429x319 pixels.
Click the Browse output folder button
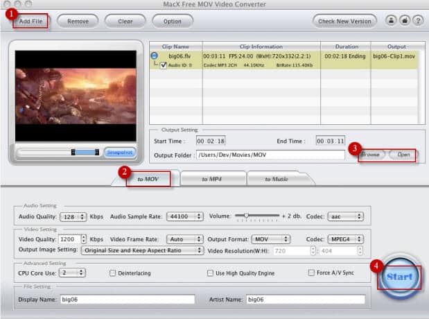(371, 155)
